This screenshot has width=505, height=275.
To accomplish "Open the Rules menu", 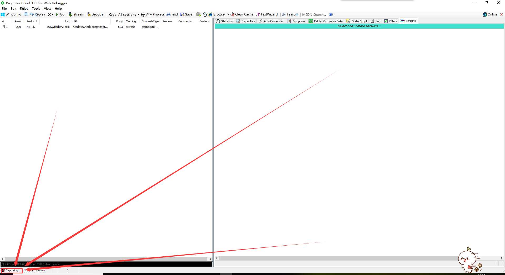I will [x=24, y=9].
